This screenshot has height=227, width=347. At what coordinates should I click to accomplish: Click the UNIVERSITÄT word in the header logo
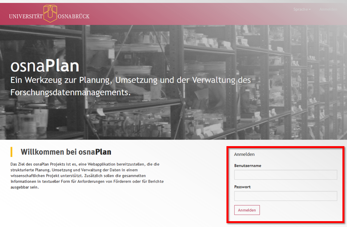point(26,16)
